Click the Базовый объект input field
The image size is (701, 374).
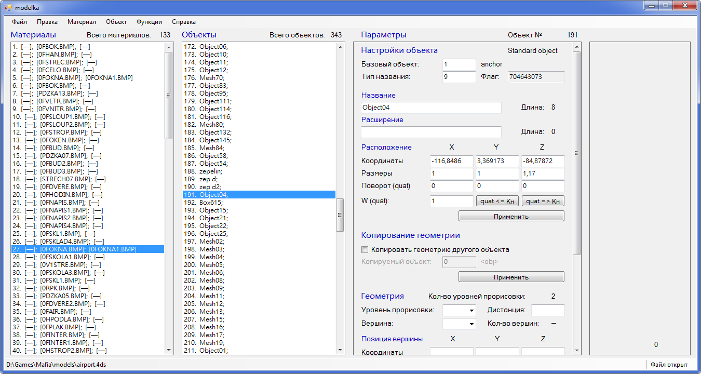tap(459, 64)
